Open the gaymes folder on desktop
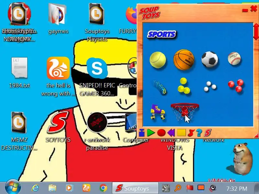This screenshot has width=259, height=194. [x=58, y=19]
